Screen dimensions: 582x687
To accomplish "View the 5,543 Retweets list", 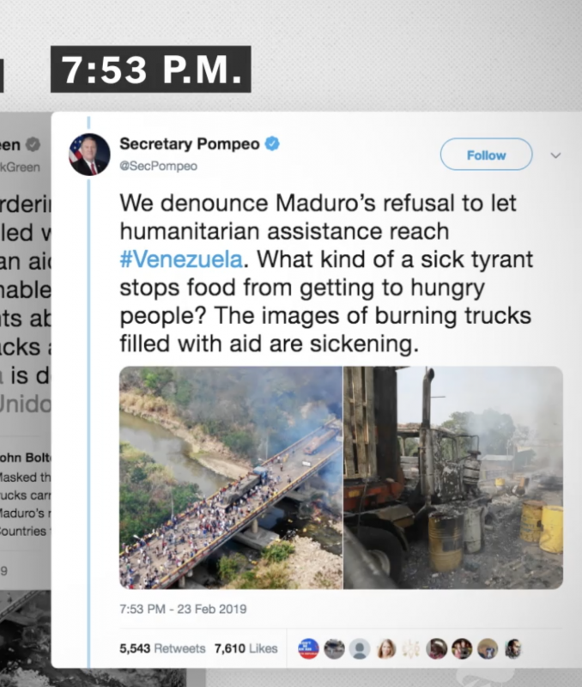I will 162,648.
